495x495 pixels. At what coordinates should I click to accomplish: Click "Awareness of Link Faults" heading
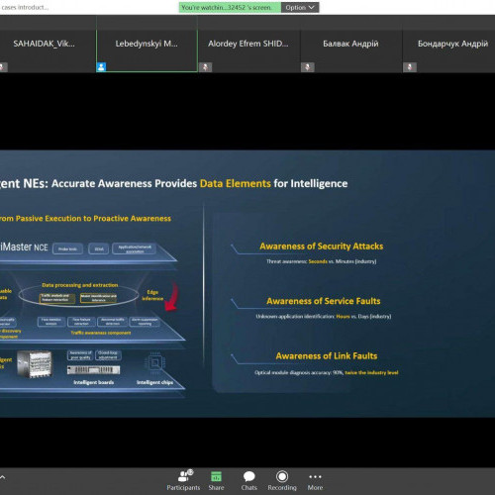point(327,356)
